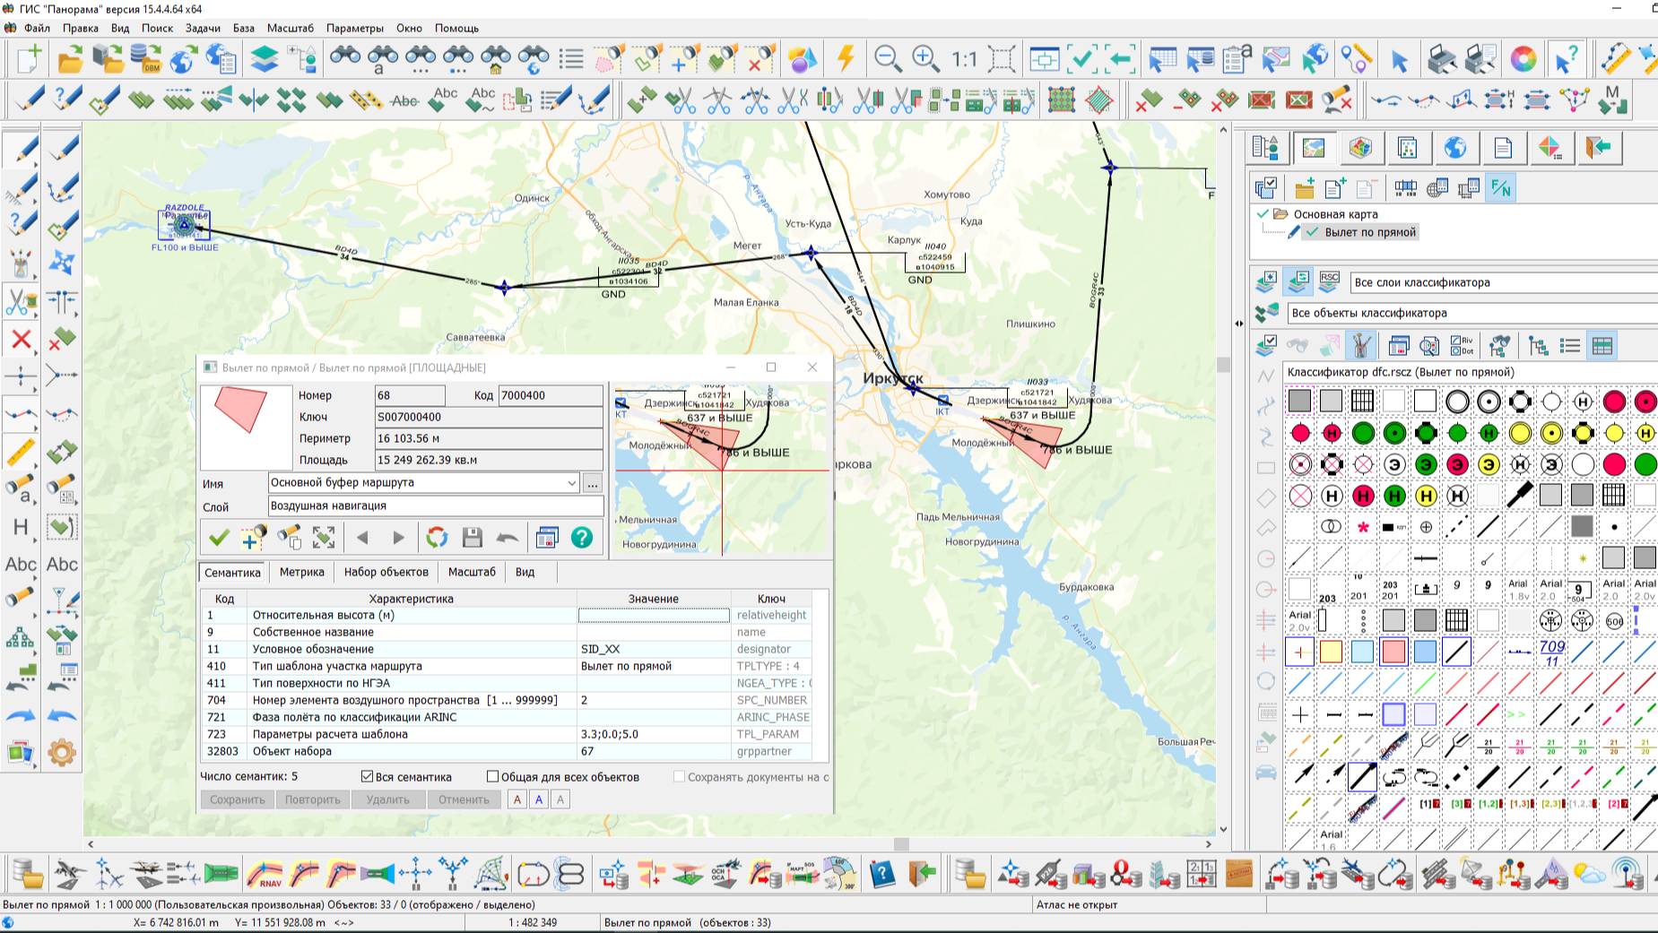Expand the 'Имя' dropdown list
This screenshot has width=1658, height=933.
(x=571, y=483)
